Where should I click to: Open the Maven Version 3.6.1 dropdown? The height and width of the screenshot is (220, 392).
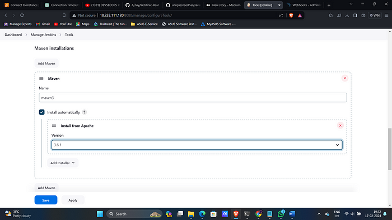tap(197, 145)
